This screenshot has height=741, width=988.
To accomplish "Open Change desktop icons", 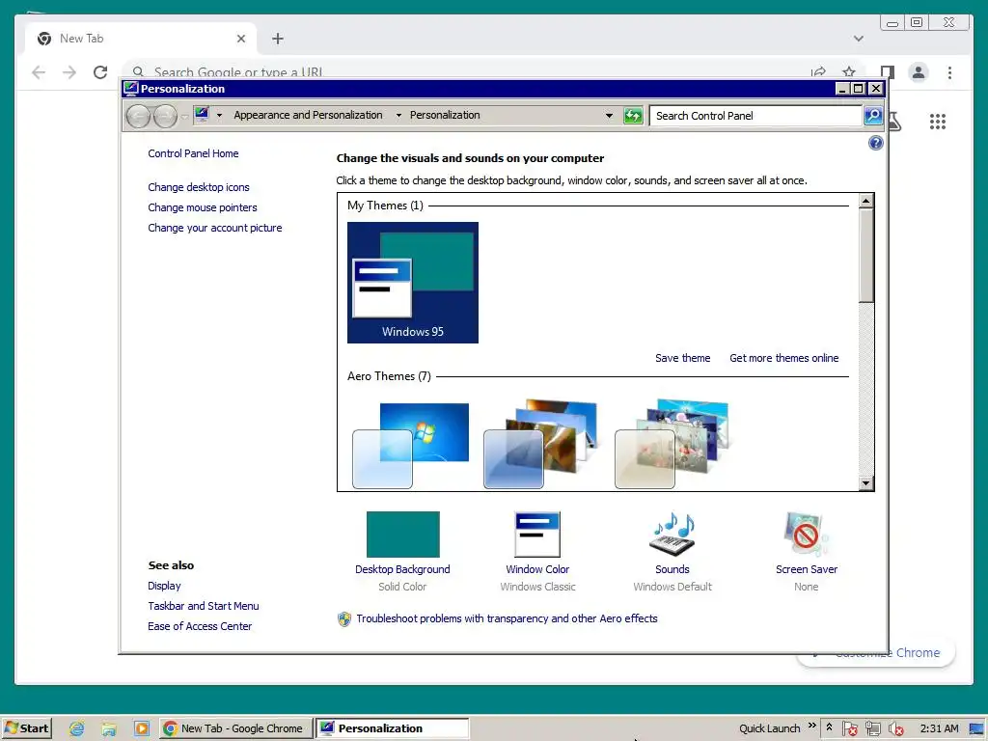I will point(199,187).
